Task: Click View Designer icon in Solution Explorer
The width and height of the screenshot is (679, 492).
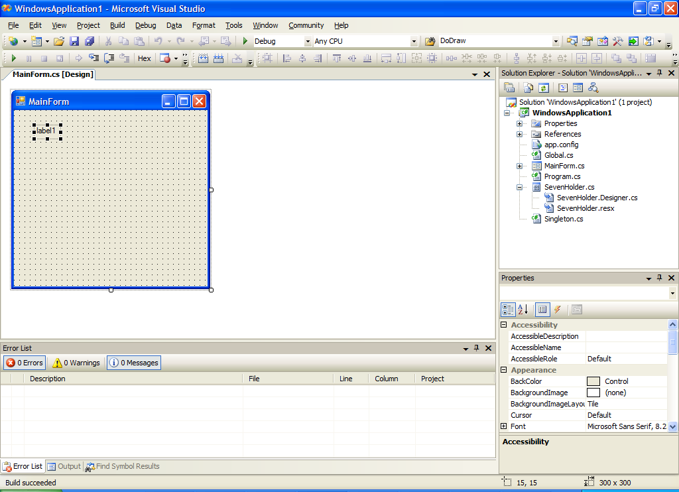Action: tap(578, 88)
